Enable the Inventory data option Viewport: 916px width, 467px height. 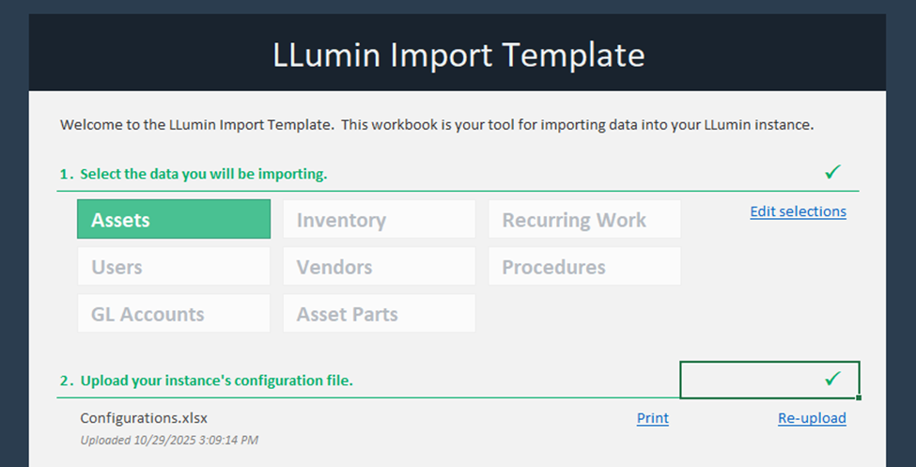(x=379, y=220)
